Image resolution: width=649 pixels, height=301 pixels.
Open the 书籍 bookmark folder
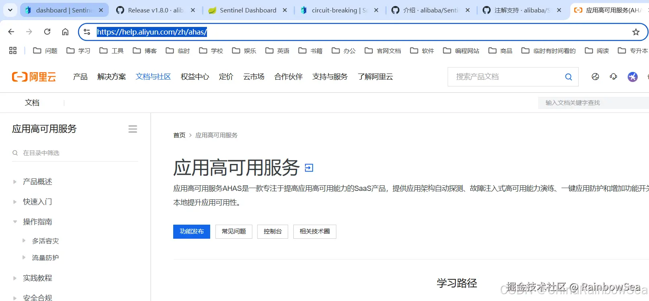pyautogui.click(x=311, y=51)
